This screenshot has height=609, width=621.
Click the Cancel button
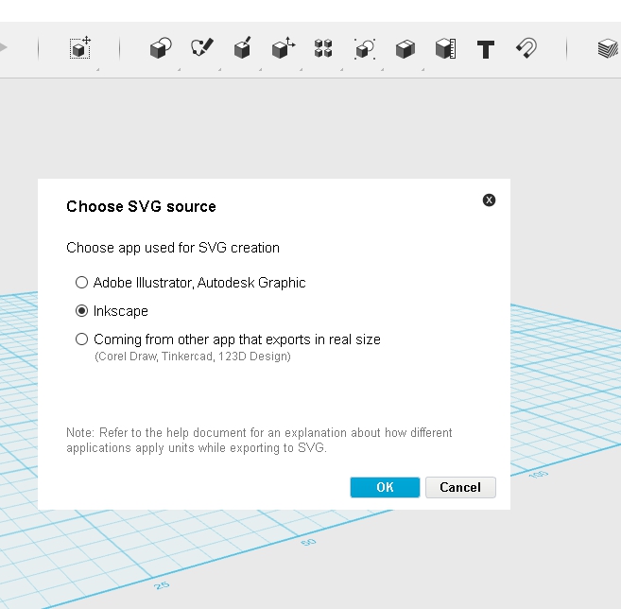click(x=460, y=487)
